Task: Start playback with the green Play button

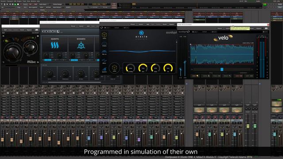Action: [15, 4]
